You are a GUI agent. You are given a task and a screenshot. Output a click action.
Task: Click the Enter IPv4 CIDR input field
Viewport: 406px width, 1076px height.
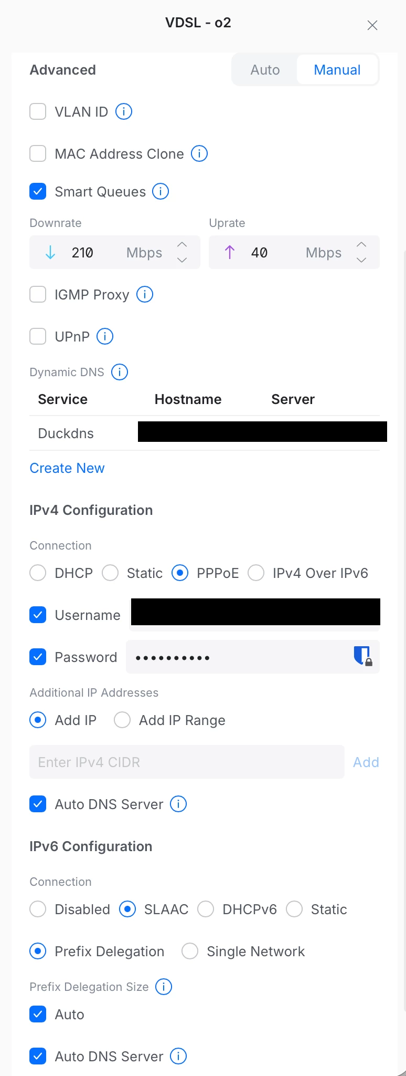click(x=187, y=762)
